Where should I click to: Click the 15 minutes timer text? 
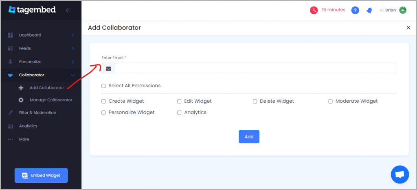click(x=334, y=10)
